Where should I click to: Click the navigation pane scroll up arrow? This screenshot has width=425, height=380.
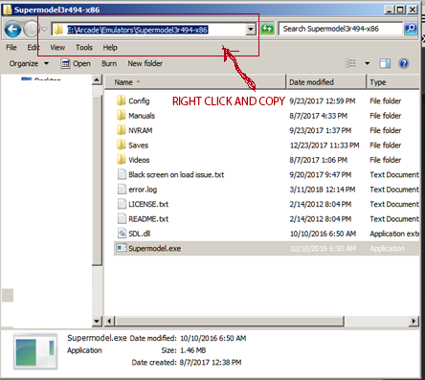point(97,79)
